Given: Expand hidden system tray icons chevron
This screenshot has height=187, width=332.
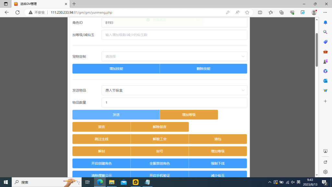Looking at the screenshot, I should (270, 182).
